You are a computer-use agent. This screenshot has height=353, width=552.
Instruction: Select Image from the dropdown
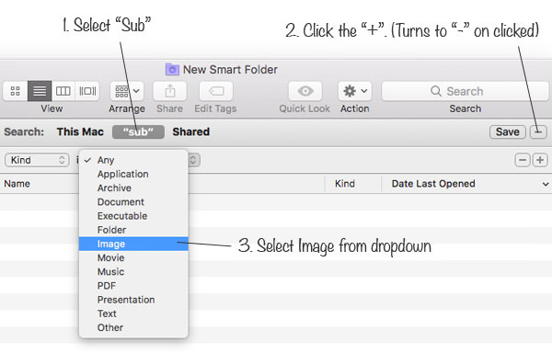[x=133, y=244]
